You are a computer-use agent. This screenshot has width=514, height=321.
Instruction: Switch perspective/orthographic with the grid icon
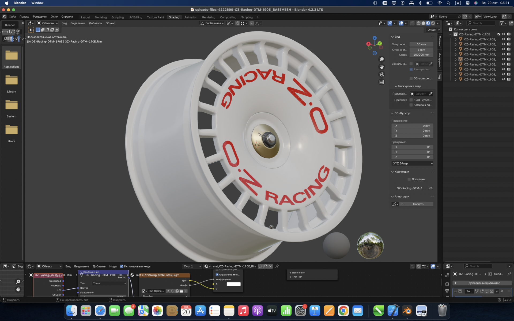pos(381,82)
